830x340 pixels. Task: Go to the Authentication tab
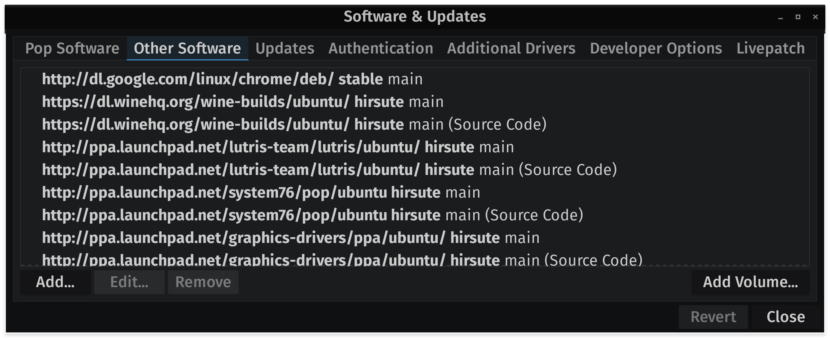[x=380, y=49]
